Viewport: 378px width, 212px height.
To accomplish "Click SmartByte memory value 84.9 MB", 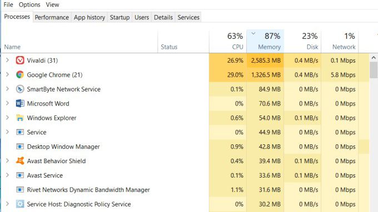I will click(x=270, y=89).
